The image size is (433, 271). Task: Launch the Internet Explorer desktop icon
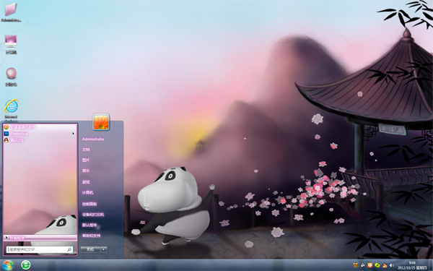coord(11,110)
